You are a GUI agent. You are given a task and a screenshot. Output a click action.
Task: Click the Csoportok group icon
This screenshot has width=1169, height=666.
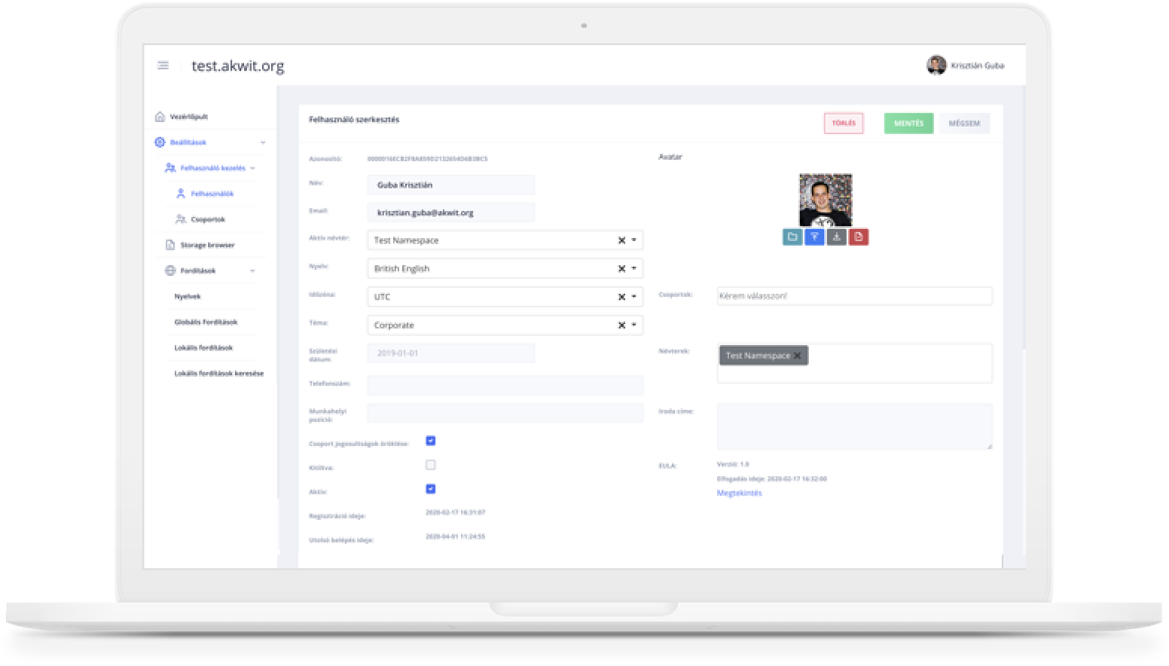(x=181, y=219)
